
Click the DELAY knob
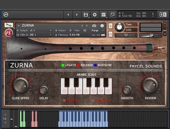coord(44,90)
